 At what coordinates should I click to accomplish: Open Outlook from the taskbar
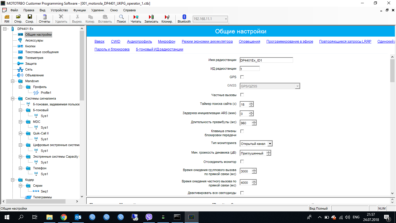click(78, 217)
